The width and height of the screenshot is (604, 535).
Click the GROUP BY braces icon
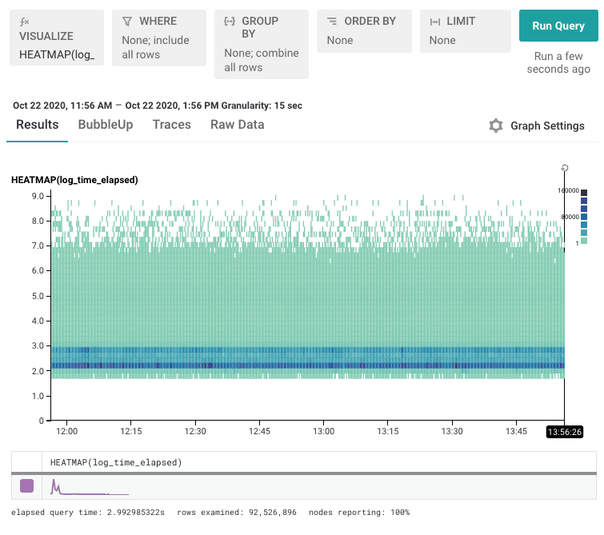pos(229,22)
